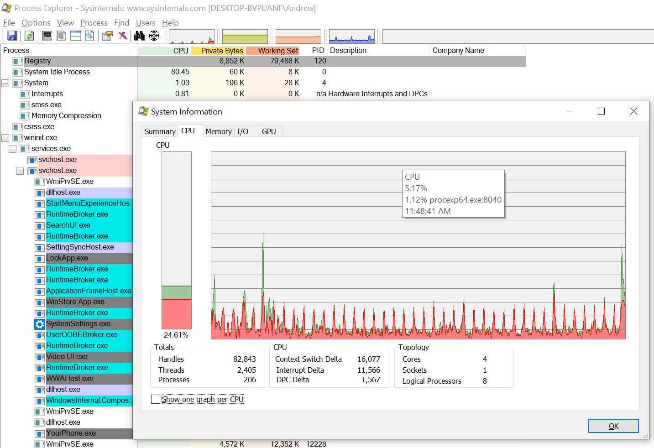The width and height of the screenshot is (654, 448).
Task: Collapse the wininit.exe tree node
Action: tap(5, 138)
